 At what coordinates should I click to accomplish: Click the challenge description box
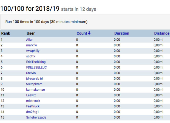[85, 22]
